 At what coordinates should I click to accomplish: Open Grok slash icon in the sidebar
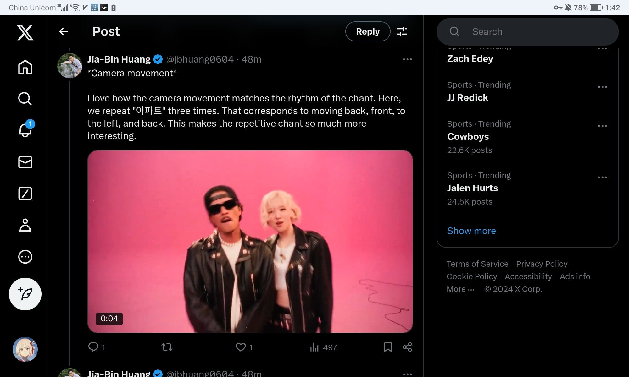25,194
